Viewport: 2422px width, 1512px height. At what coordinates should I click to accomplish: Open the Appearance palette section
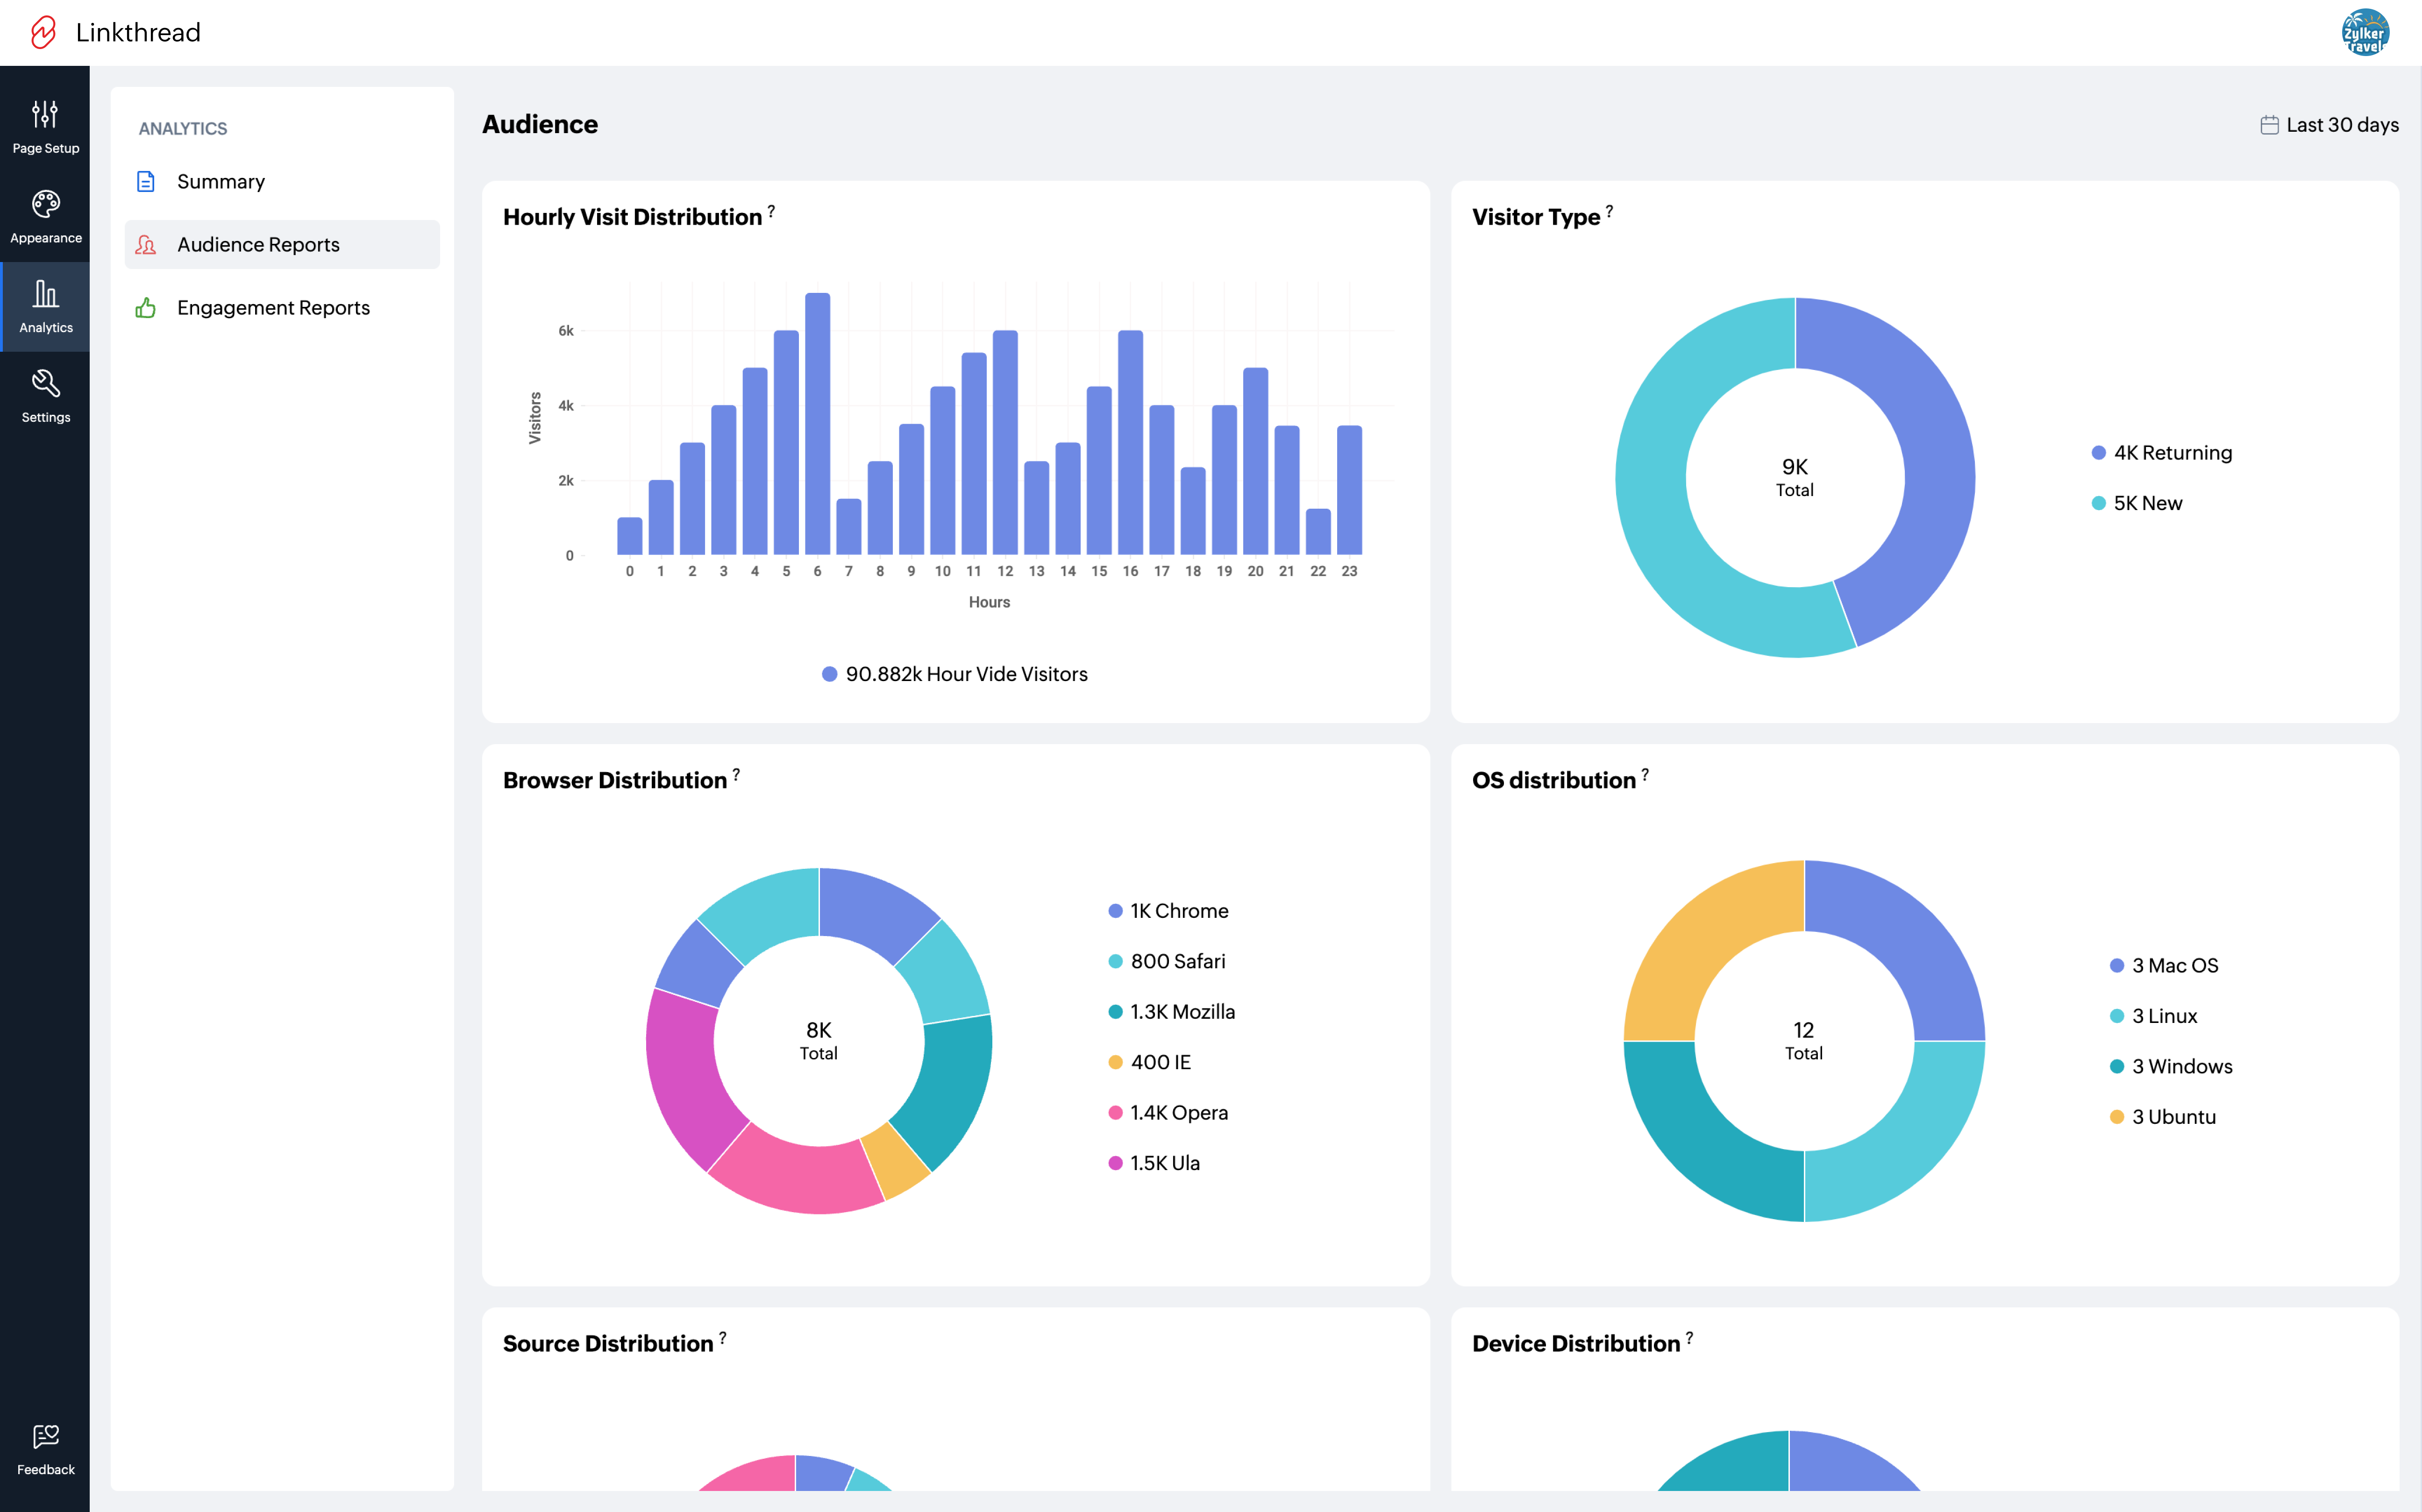(45, 216)
